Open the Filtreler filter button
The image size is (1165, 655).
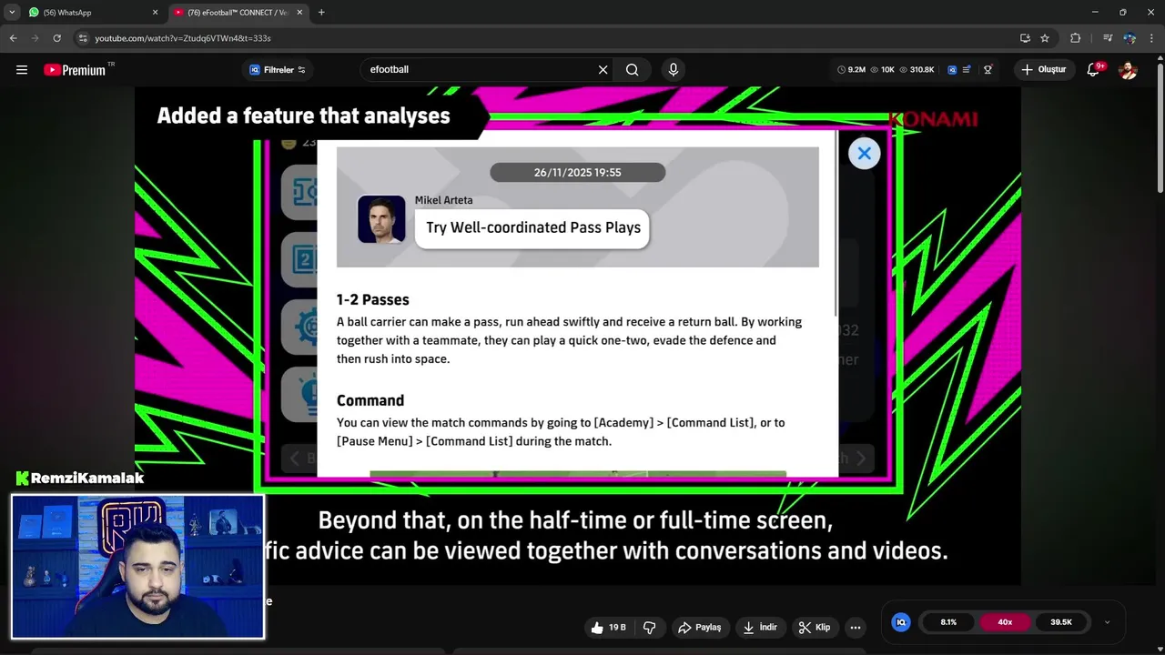click(x=278, y=70)
